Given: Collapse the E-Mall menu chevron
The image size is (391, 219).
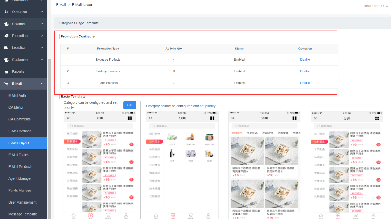Looking at the screenshot, I should pyautogui.click(x=42, y=84).
